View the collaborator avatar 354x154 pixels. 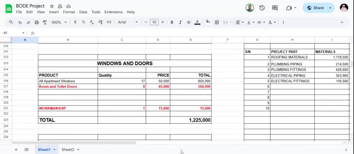[x=250, y=8]
